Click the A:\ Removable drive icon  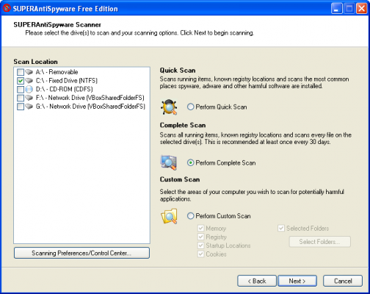click(29, 72)
